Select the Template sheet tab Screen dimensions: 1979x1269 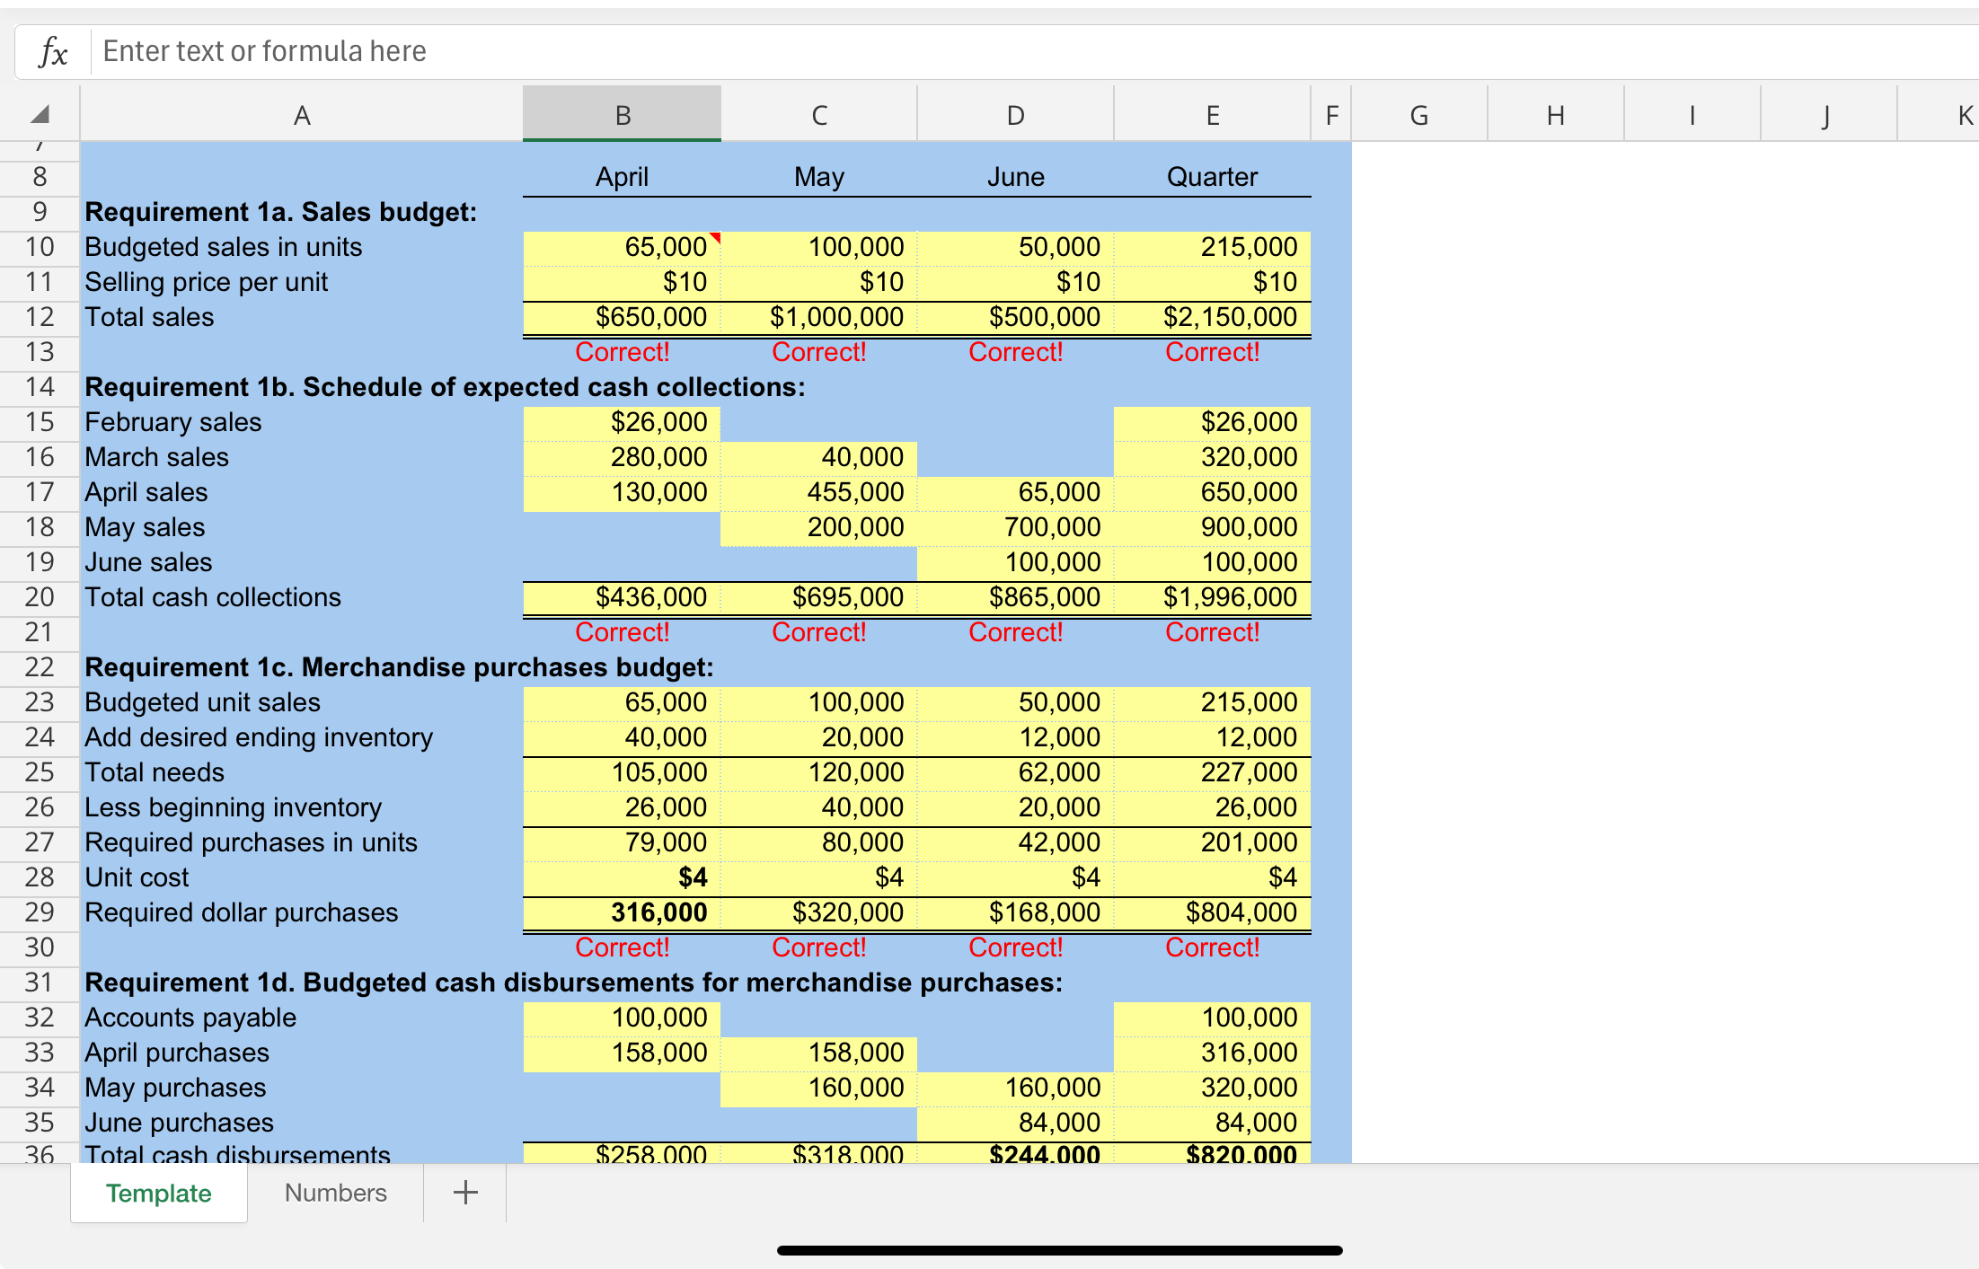[x=159, y=1193]
